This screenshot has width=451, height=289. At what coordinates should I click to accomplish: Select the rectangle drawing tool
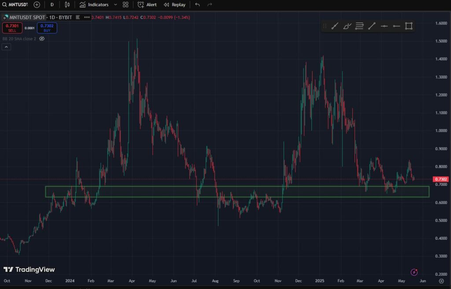point(408,26)
